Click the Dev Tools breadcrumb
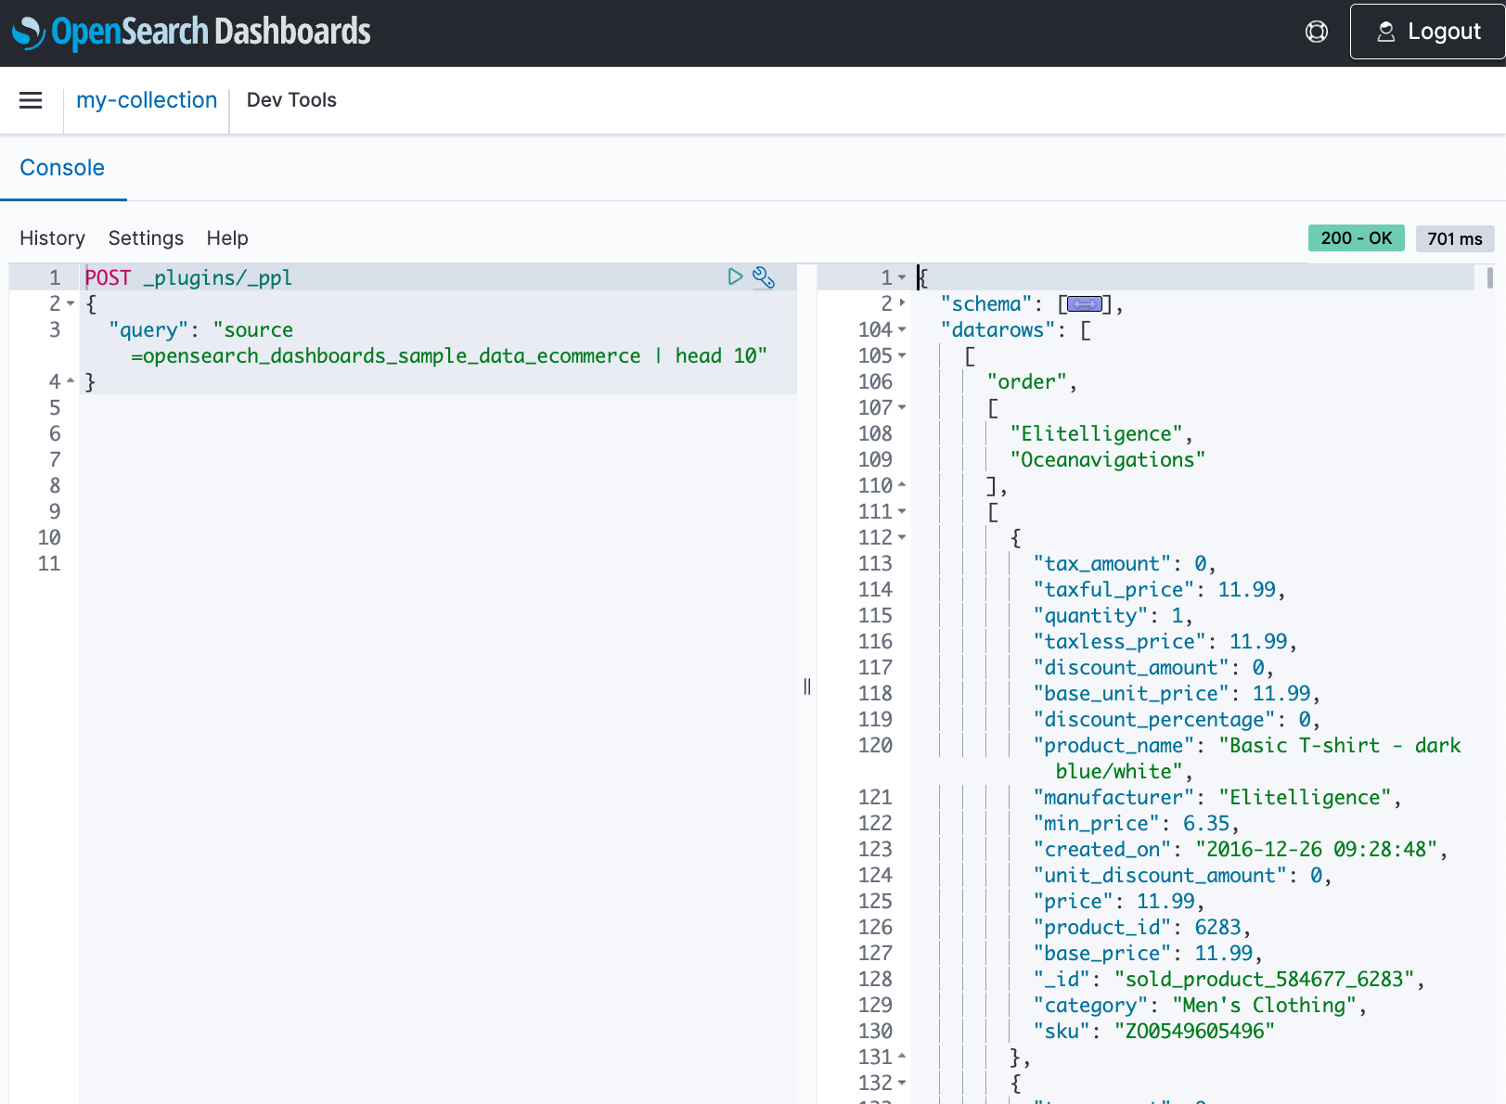This screenshot has width=1506, height=1104. point(291,99)
